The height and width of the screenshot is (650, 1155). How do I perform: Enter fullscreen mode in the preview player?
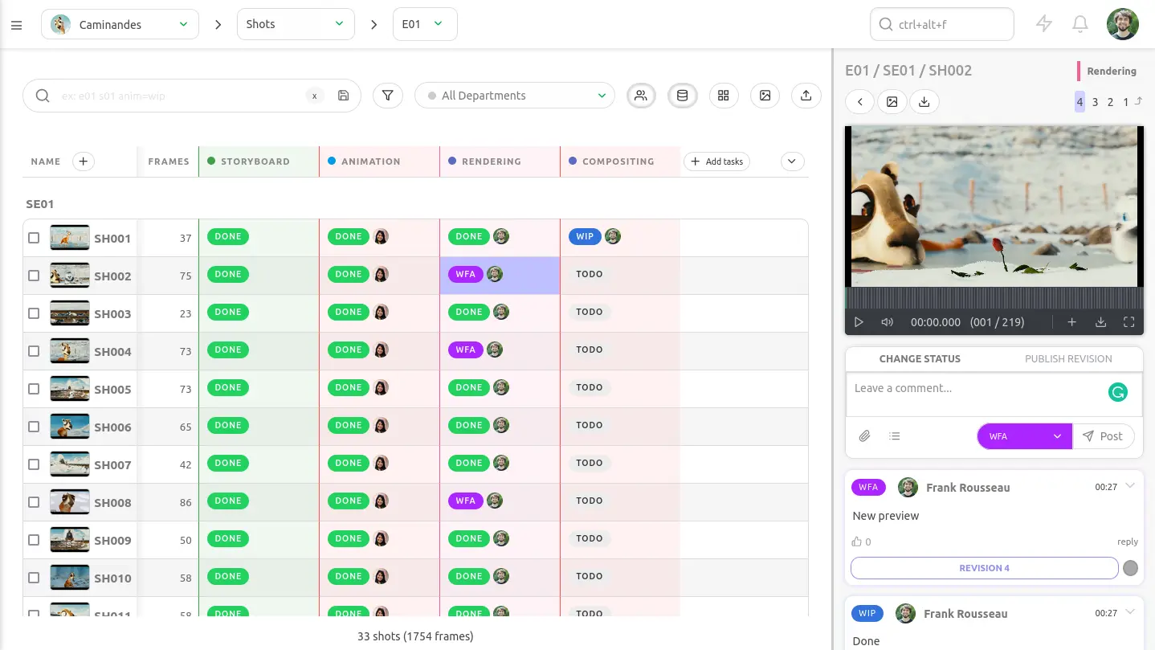[1128, 322]
